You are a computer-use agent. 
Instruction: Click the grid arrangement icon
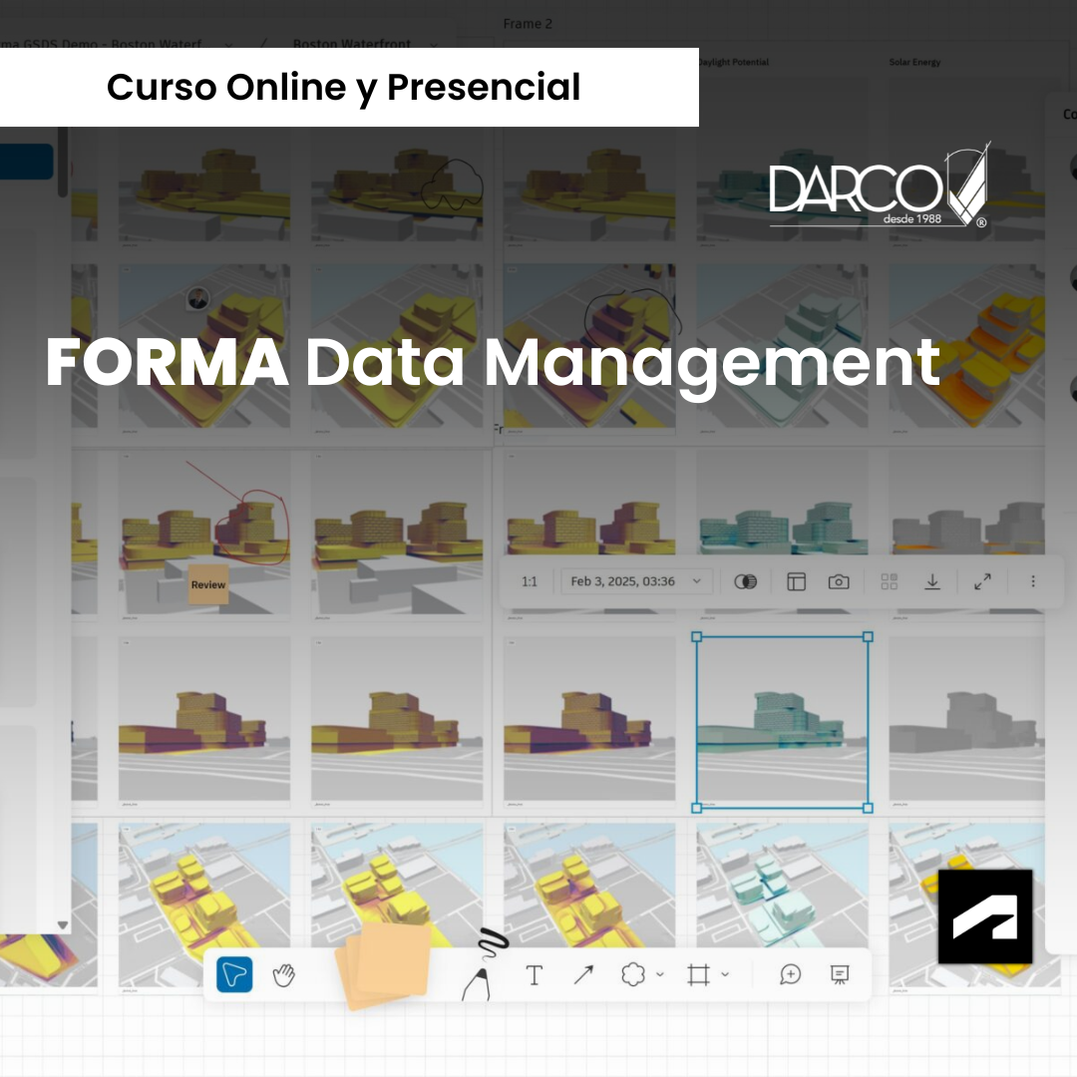[x=889, y=581]
